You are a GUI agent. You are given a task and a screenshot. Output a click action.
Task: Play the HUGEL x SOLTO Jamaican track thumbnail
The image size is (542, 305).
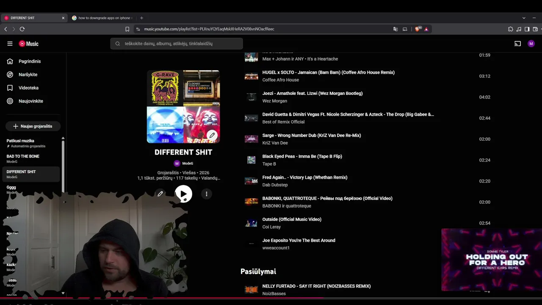(x=251, y=76)
